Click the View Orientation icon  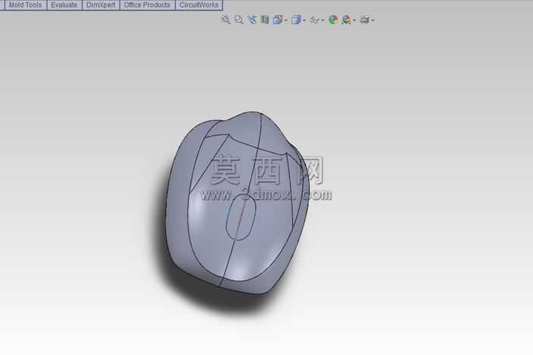(x=278, y=20)
